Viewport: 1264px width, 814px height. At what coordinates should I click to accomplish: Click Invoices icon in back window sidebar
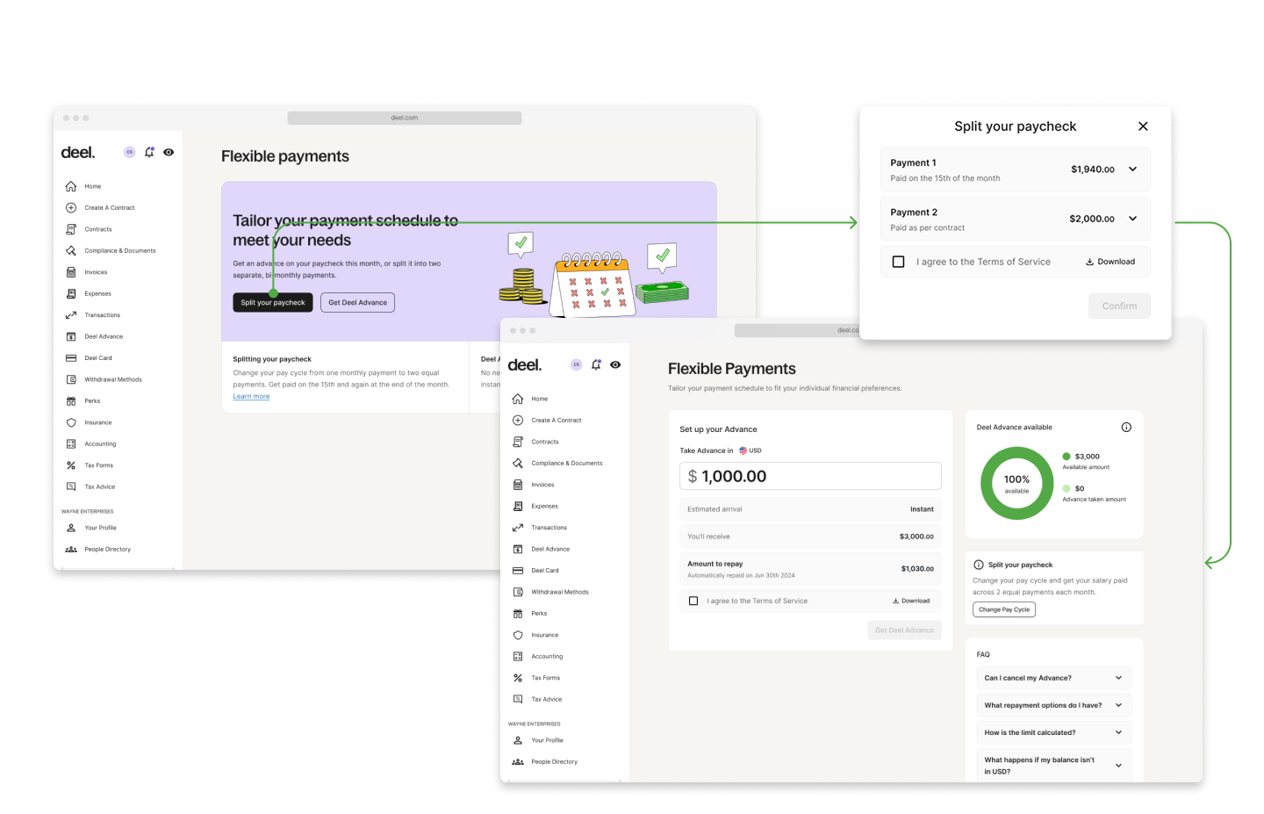coord(71,272)
